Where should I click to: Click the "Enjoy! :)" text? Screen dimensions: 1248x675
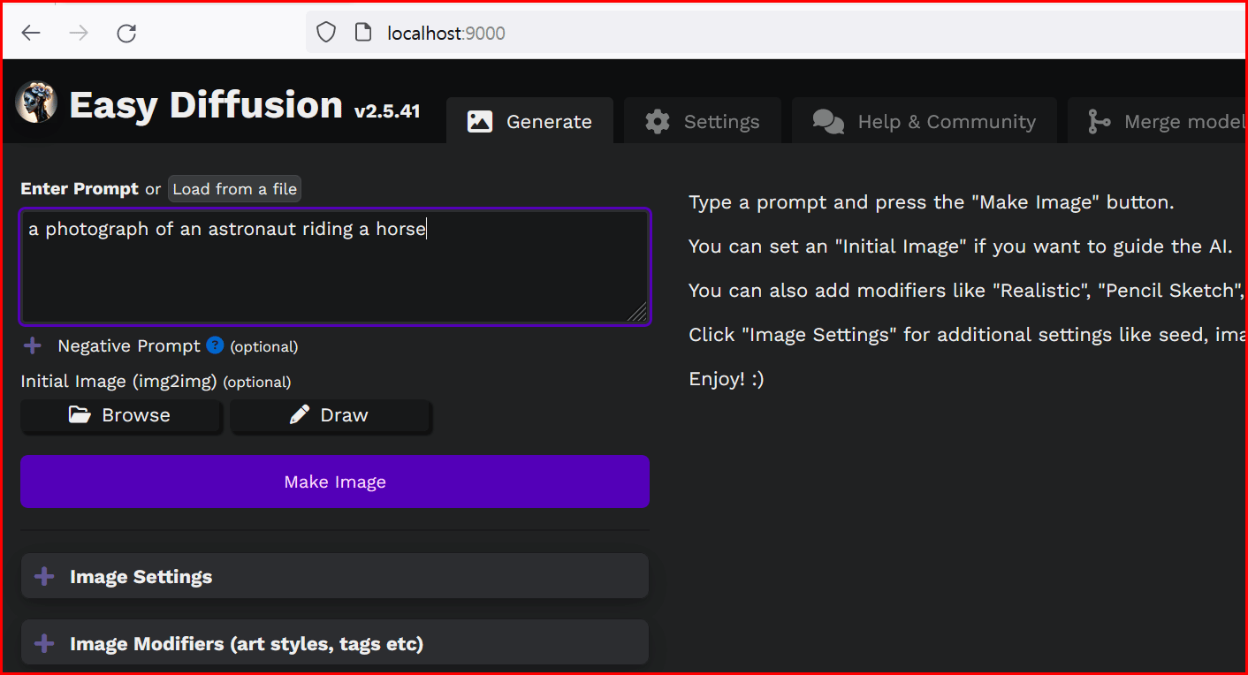tap(727, 379)
